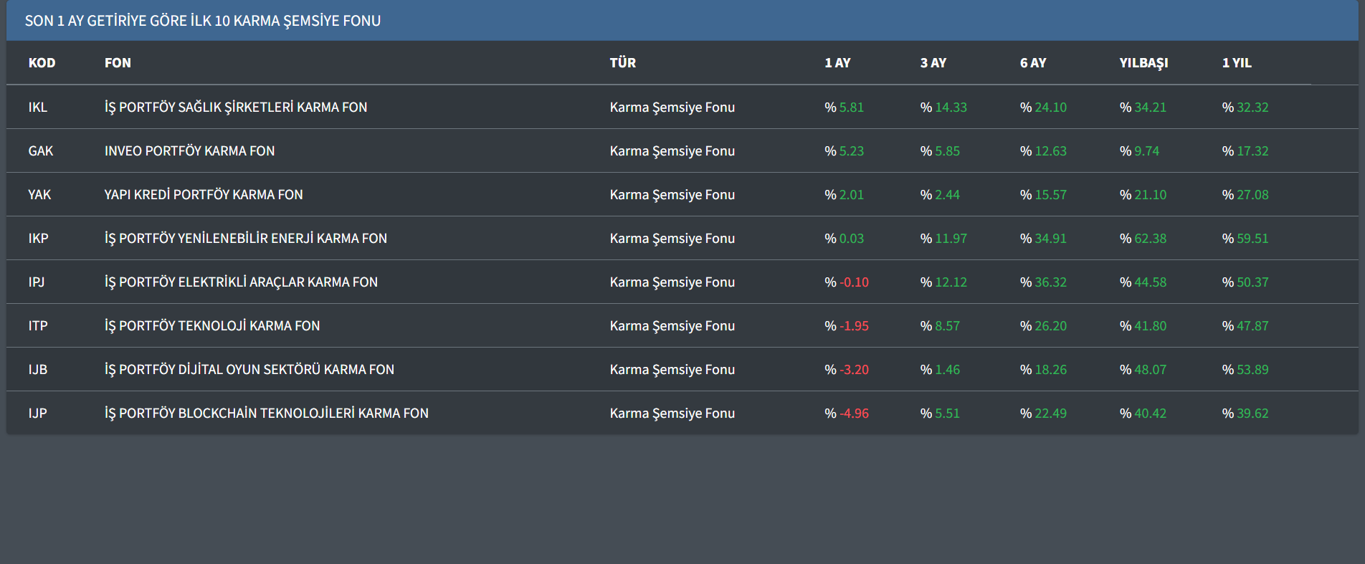Sort by the 3 AY column header
This screenshot has width=1365, height=564.
(x=933, y=63)
